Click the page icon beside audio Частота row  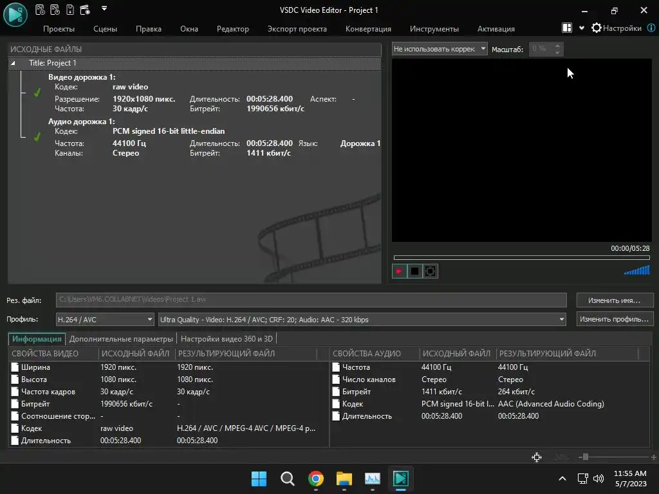tap(336, 367)
